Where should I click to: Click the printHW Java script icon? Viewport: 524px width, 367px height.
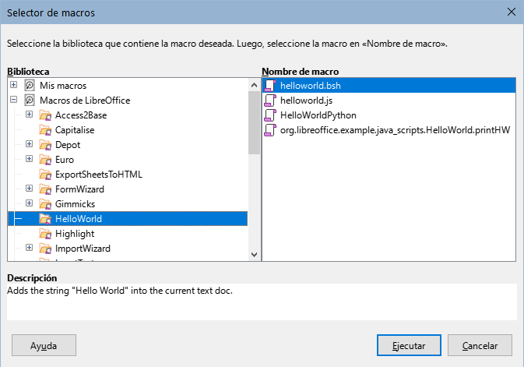(x=270, y=130)
